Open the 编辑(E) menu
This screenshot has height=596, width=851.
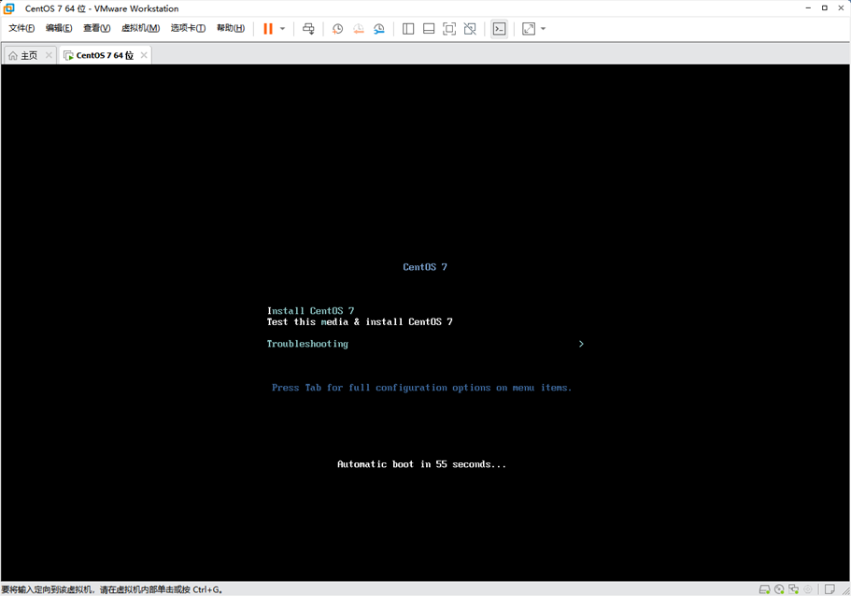(x=59, y=28)
